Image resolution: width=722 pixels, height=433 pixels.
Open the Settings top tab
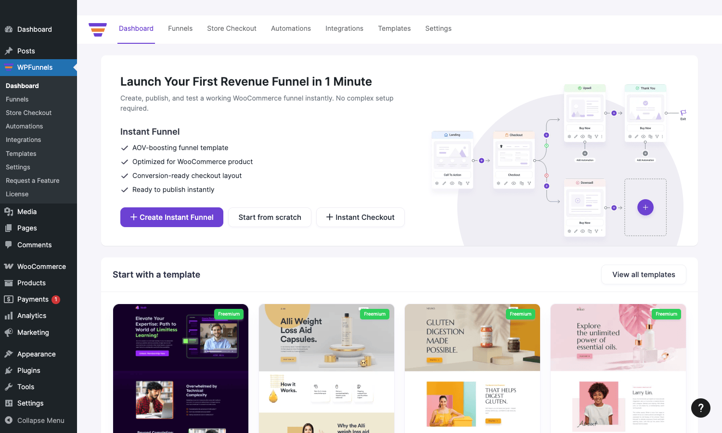(438, 28)
